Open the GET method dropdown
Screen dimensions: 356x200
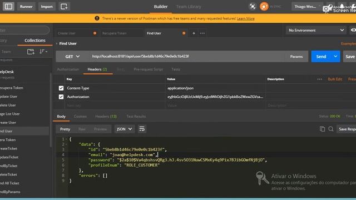coord(72,57)
